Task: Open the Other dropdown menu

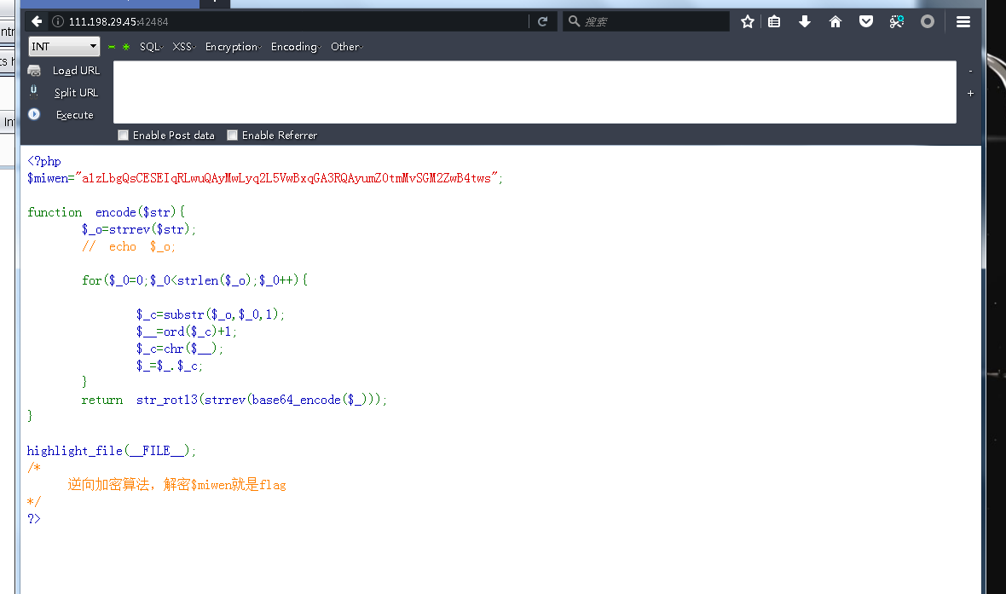Action: 346,47
